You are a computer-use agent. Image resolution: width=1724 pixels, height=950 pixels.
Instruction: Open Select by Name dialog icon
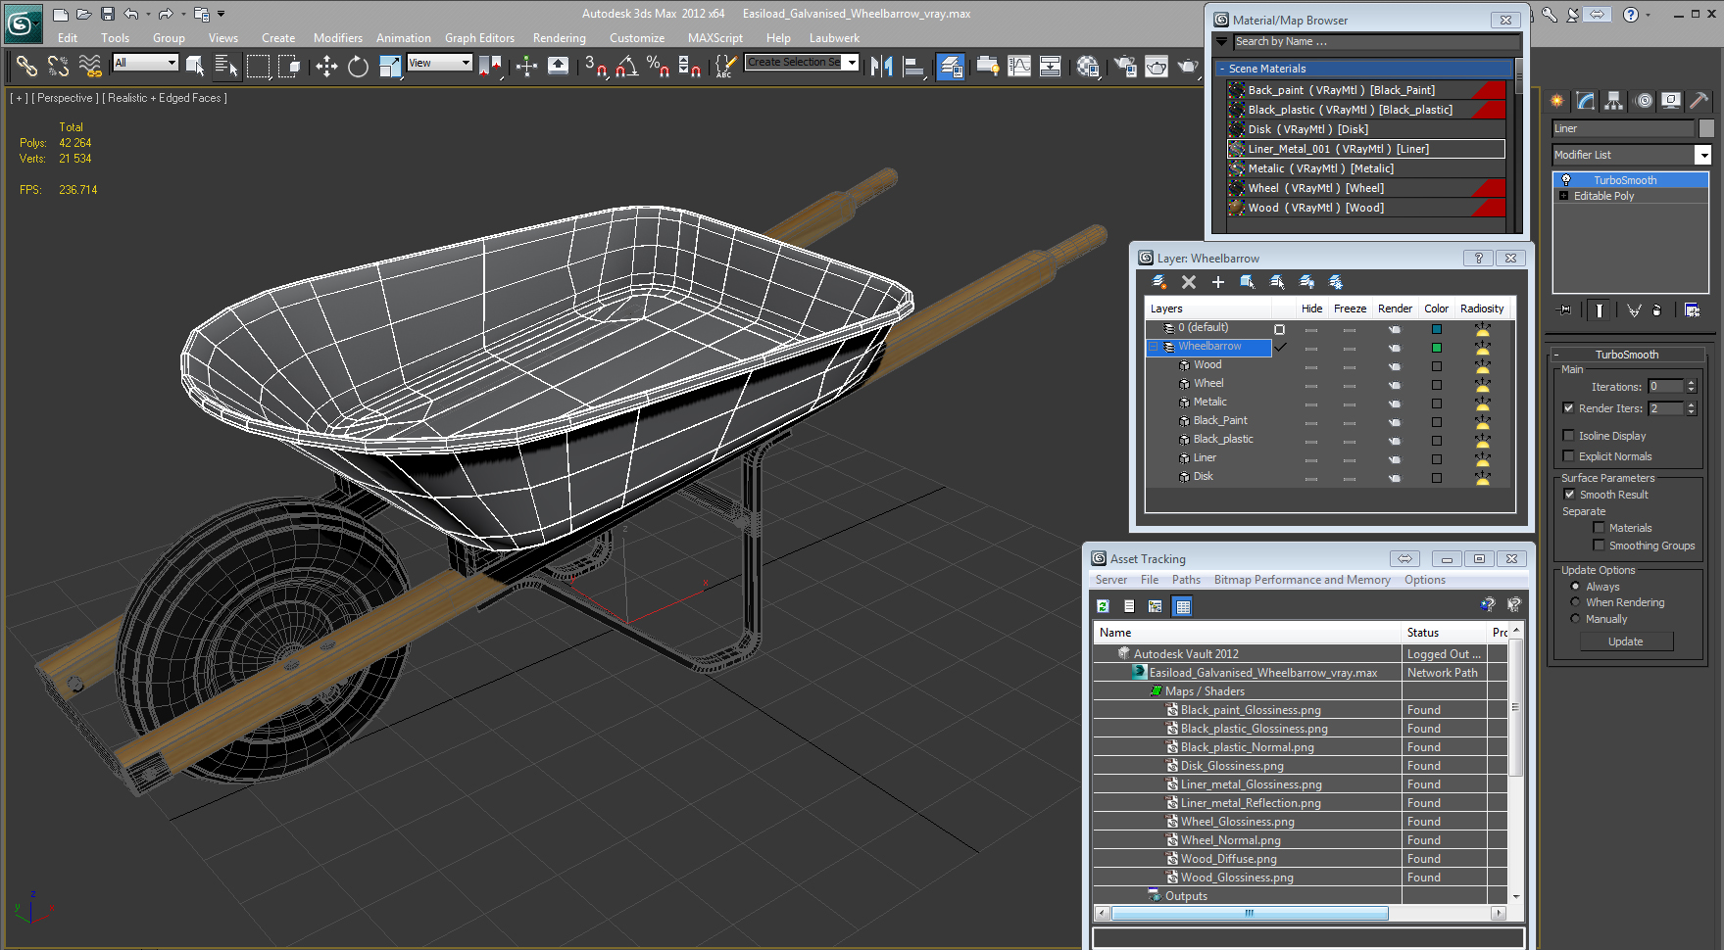[226, 66]
